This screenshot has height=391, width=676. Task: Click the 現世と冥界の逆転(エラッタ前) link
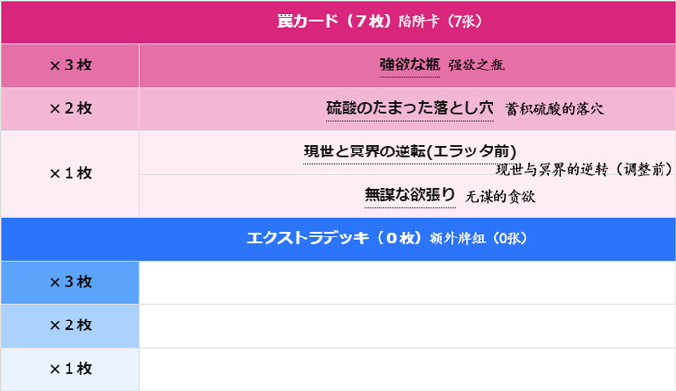click(x=409, y=152)
